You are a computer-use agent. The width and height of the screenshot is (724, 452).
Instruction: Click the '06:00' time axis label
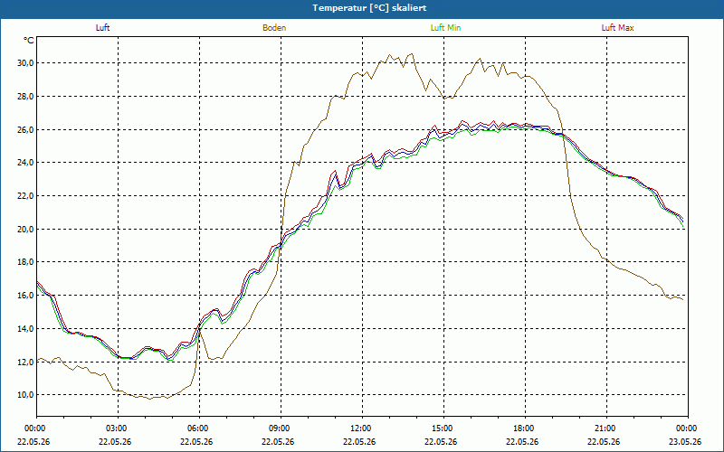199,428
